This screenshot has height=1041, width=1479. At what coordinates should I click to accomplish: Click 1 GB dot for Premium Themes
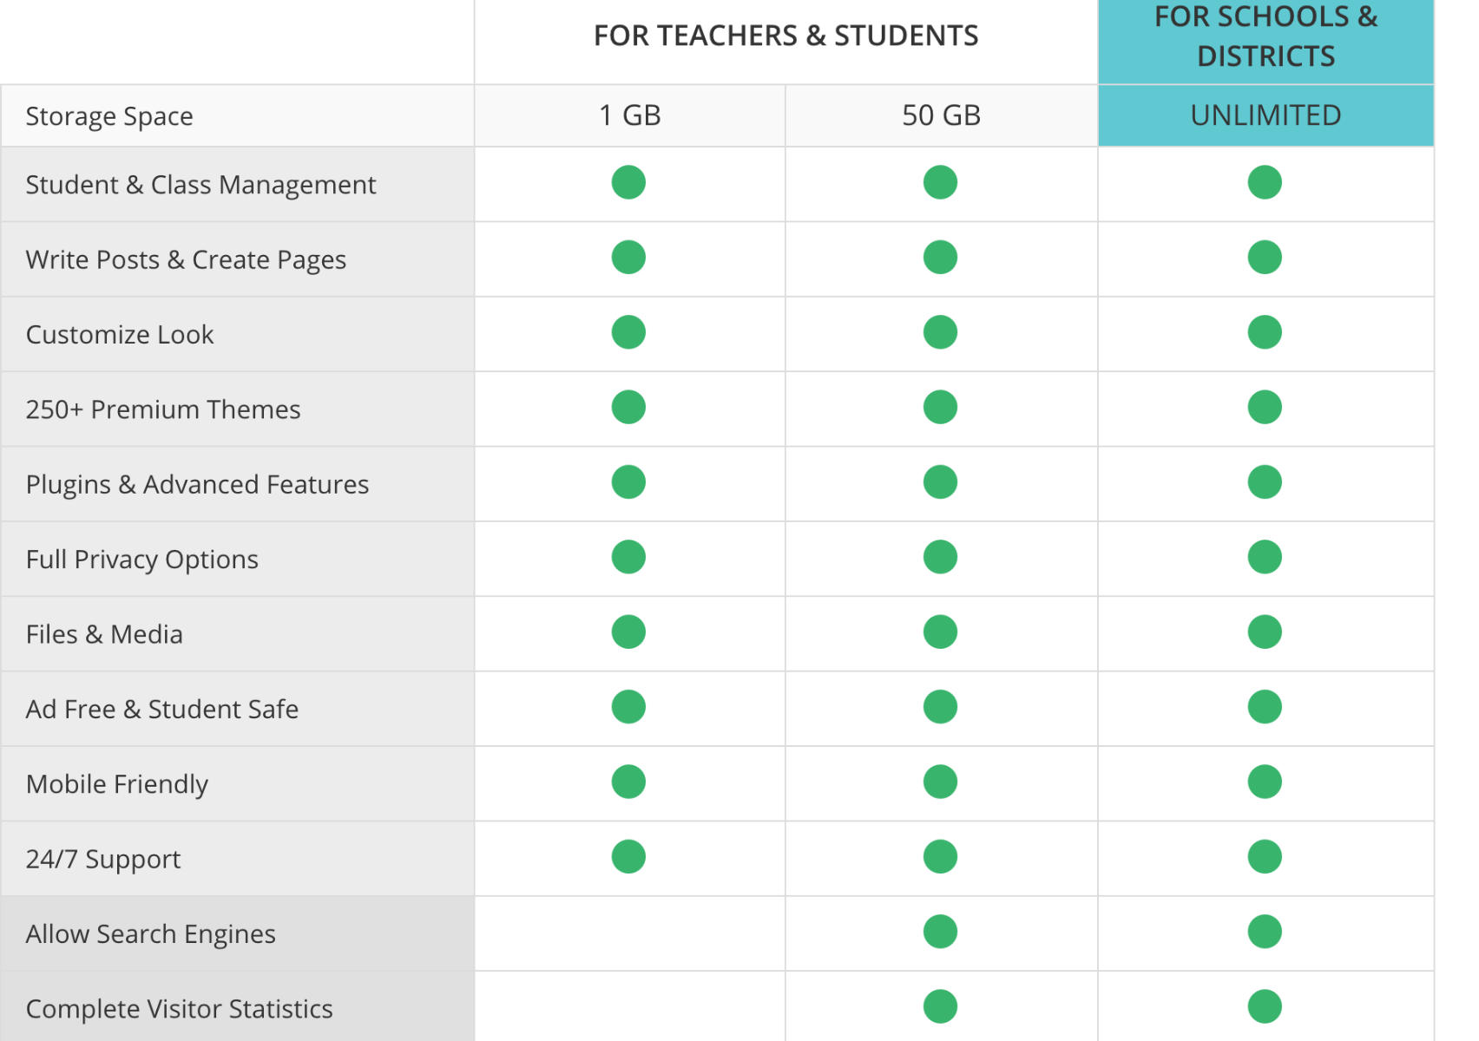pyautogui.click(x=628, y=407)
